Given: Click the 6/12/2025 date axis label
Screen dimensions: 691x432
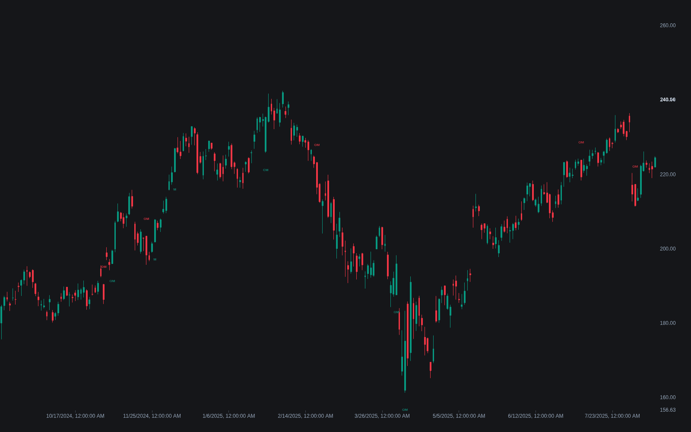Looking at the screenshot, I should point(536,416).
